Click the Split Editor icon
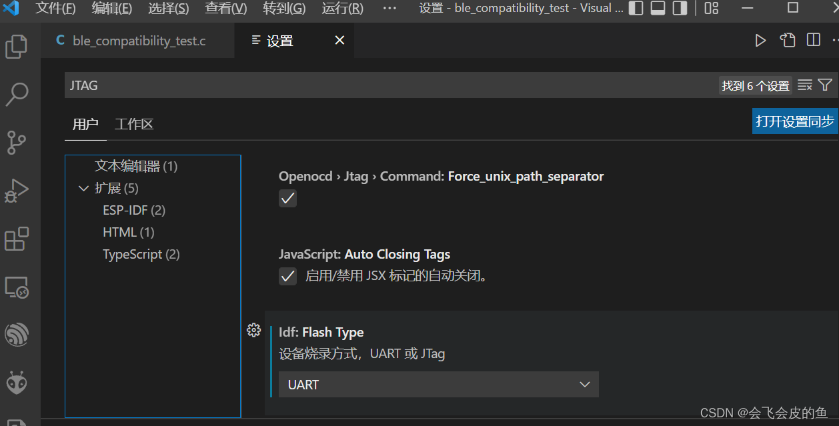 [813, 40]
